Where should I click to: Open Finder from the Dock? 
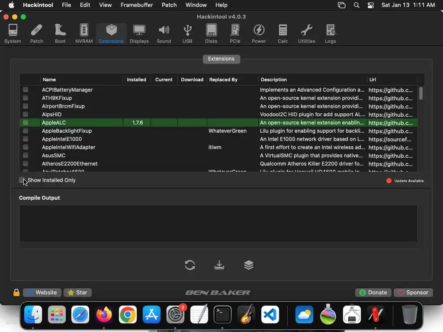click(x=33, y=315)
